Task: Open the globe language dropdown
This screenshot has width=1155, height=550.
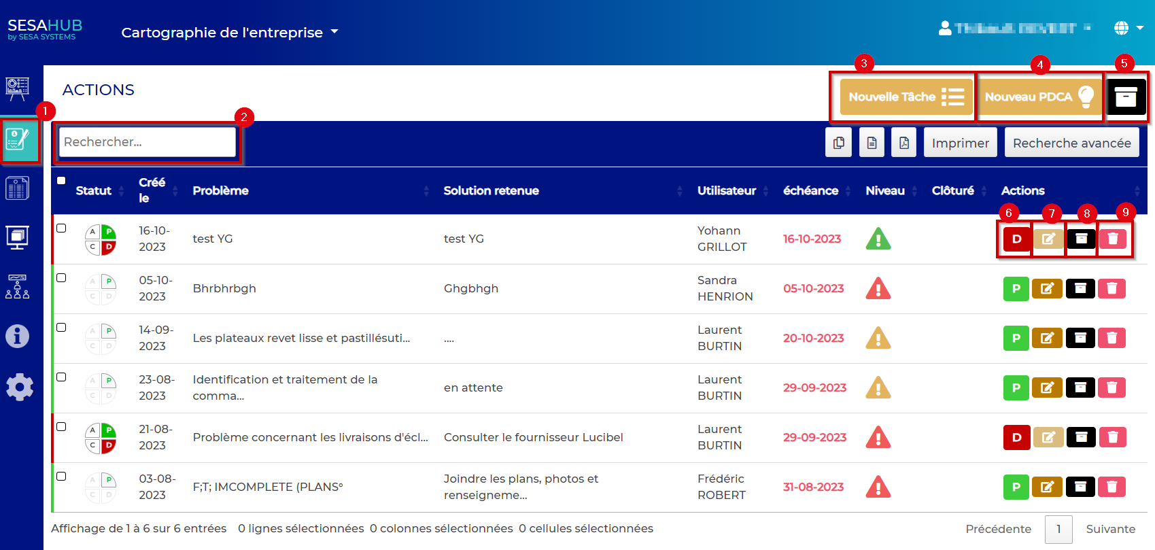Action: pyautogui.click(x=1128, y=28)
